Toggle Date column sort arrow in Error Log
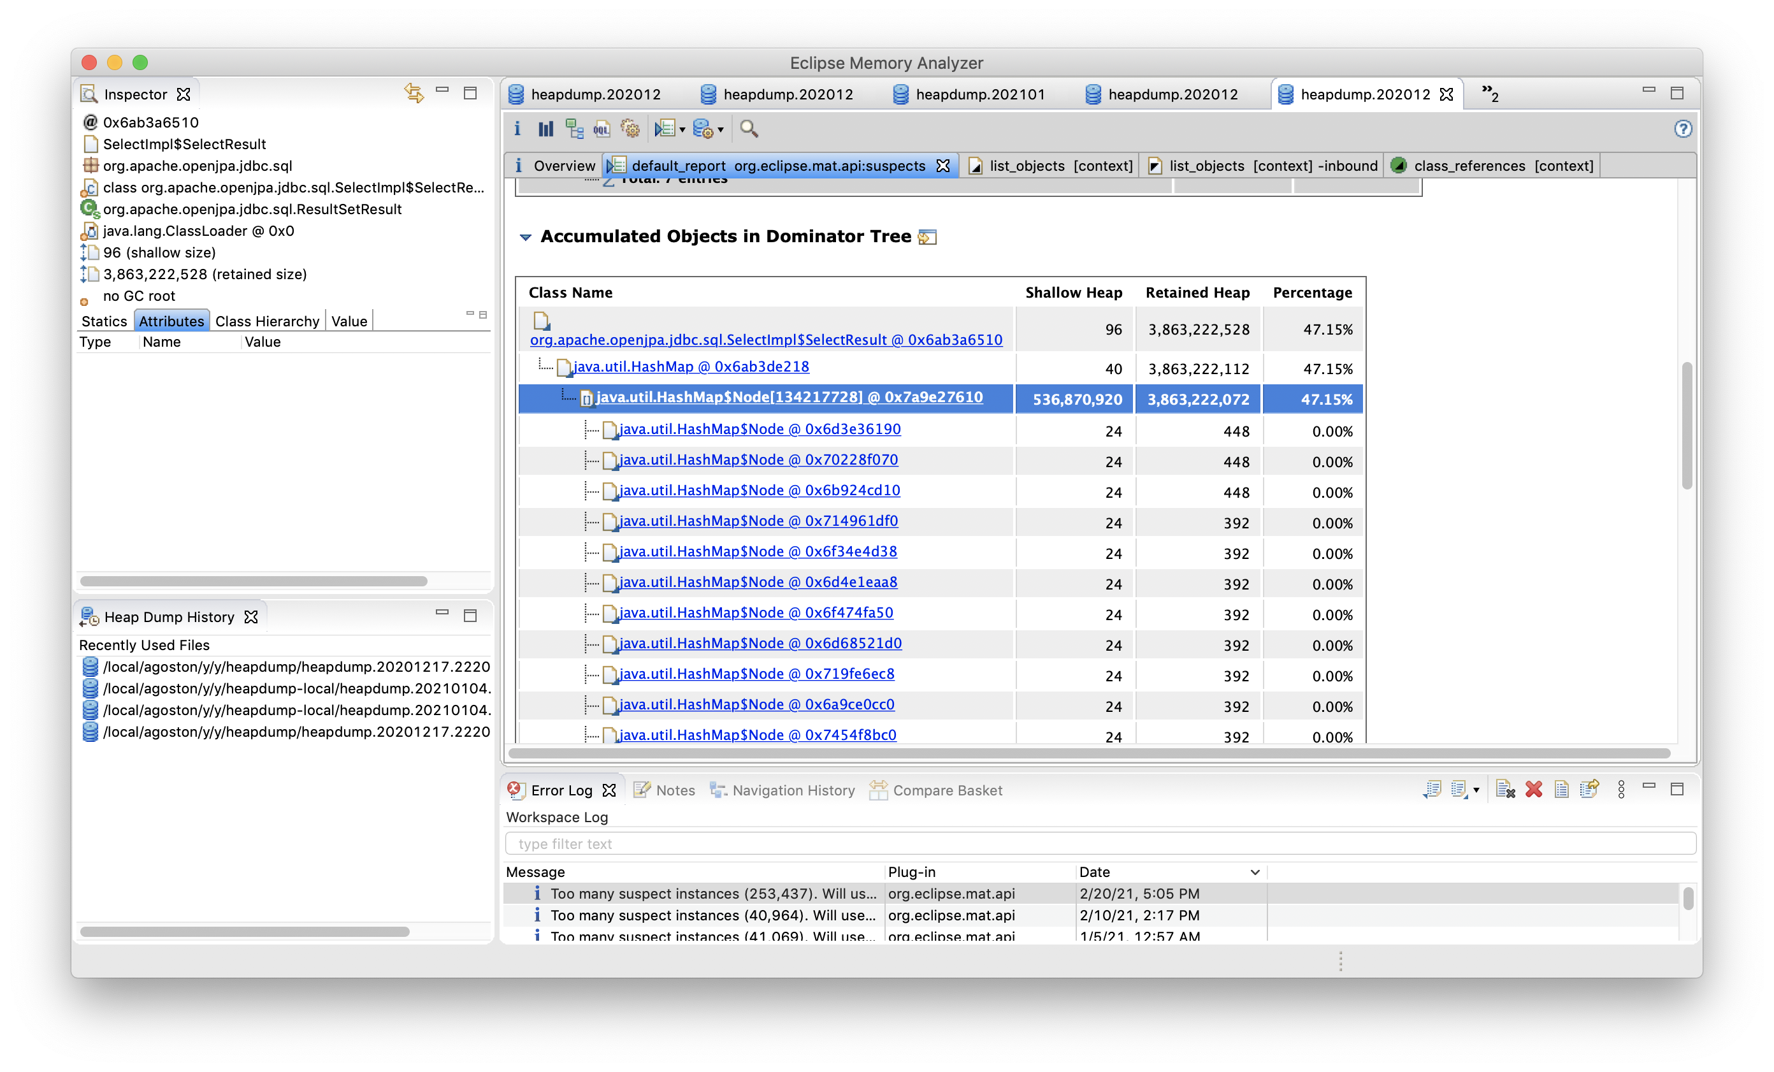The width and height of the screenshot is (1774, 1072). 1255,872
